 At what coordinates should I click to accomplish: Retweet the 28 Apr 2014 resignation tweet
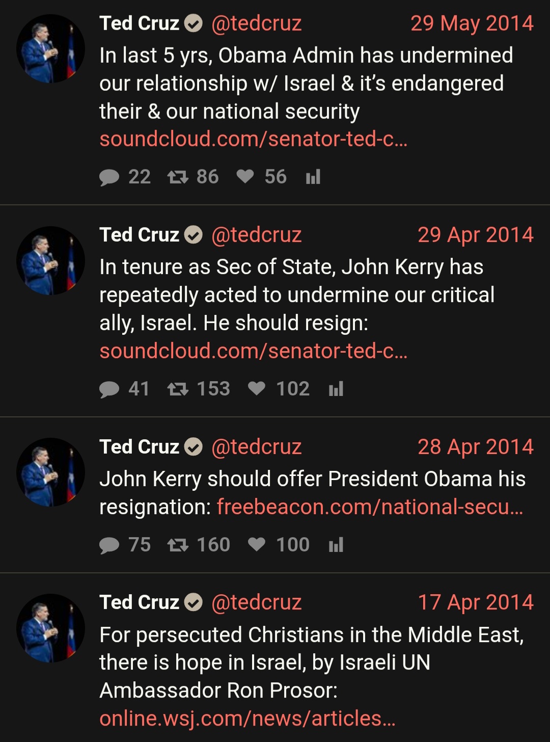point(178,545)
